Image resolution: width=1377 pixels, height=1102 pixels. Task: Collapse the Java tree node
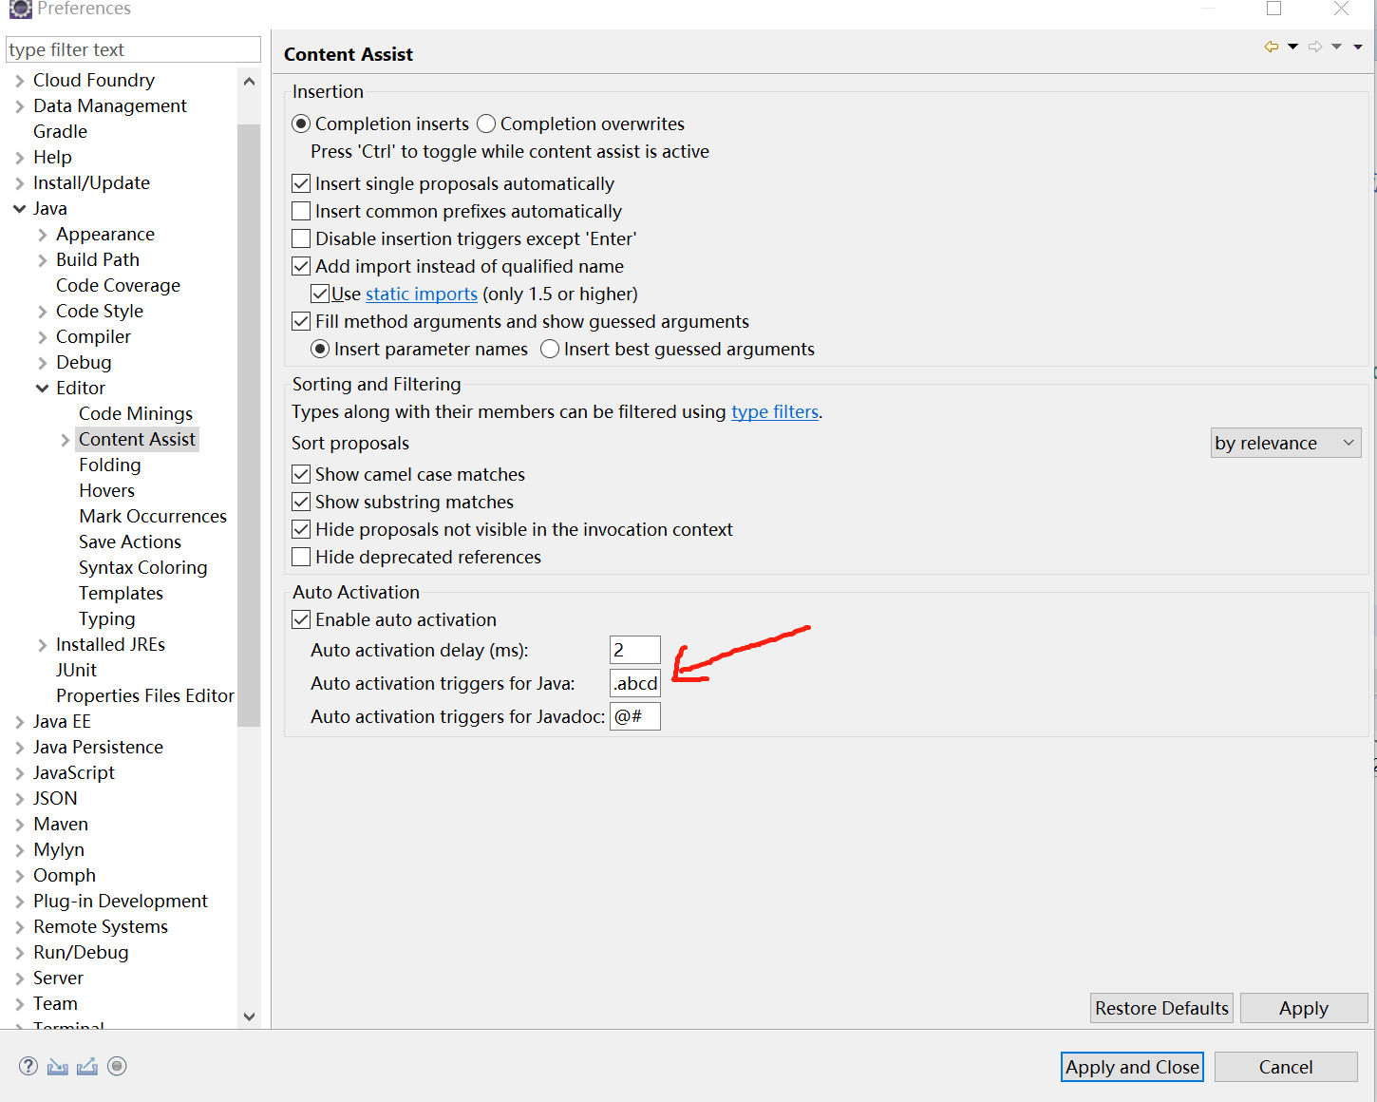click(x=19, y=209)
